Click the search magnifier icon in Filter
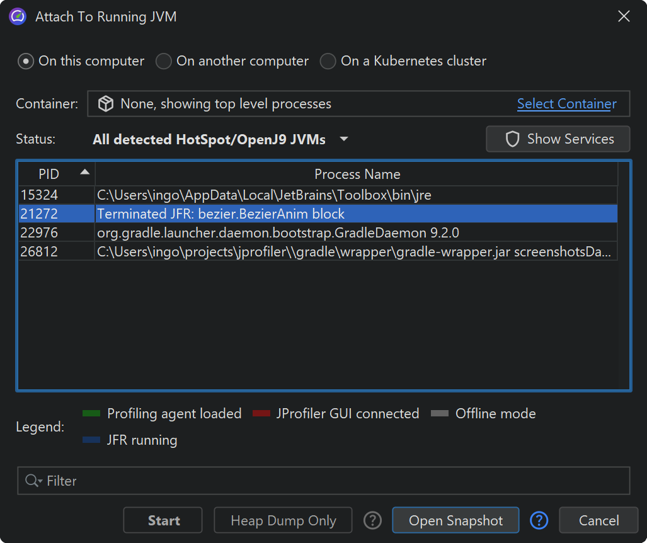The width and height of the screenshot is (647, 543). pos(31,481)
